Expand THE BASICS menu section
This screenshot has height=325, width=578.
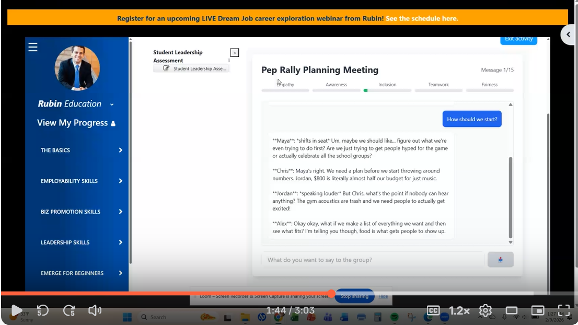click(81, 150)
